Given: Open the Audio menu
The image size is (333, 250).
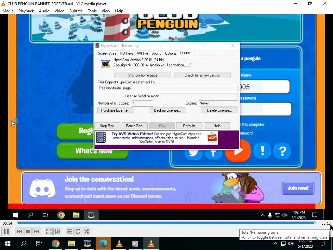Looking at the screenshot, I should coord(44,11).
